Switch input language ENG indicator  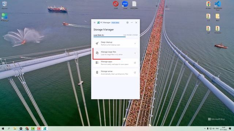coord(217,128)
